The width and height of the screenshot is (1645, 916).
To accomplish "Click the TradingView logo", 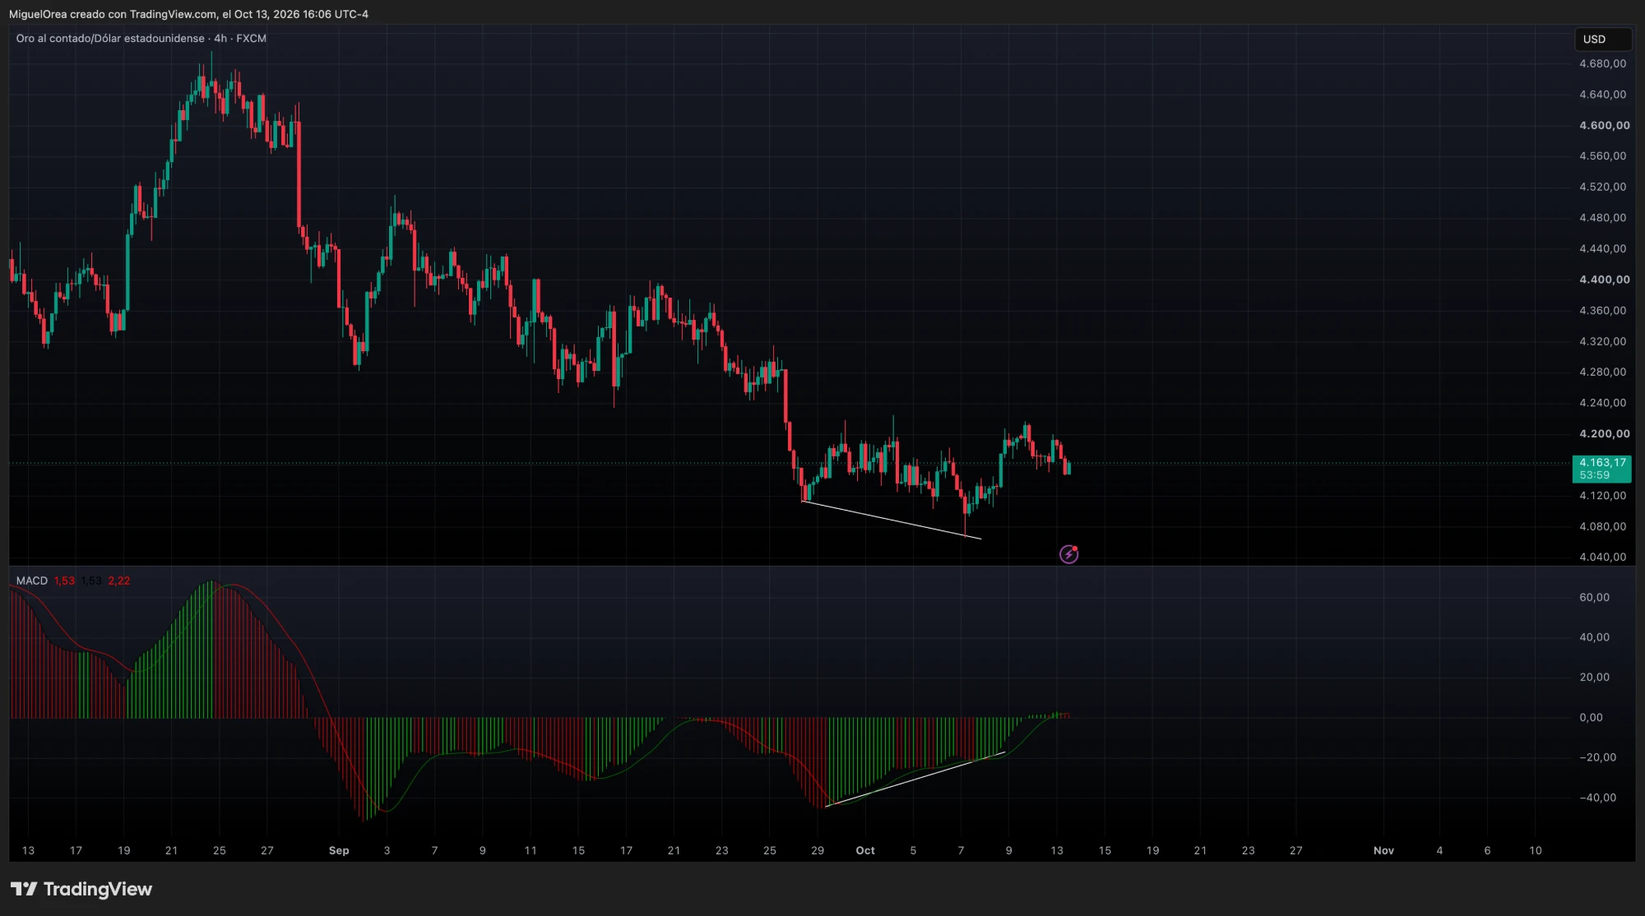I will pyautogui.click(x=81, y=889).
